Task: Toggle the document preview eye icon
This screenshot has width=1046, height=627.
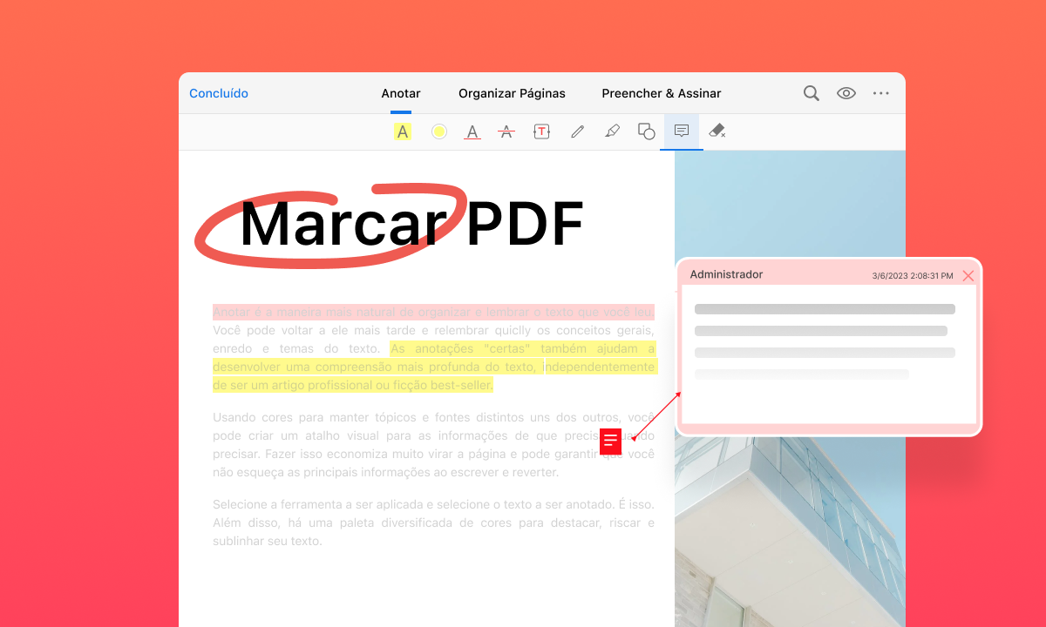Action: pos(846,93)
